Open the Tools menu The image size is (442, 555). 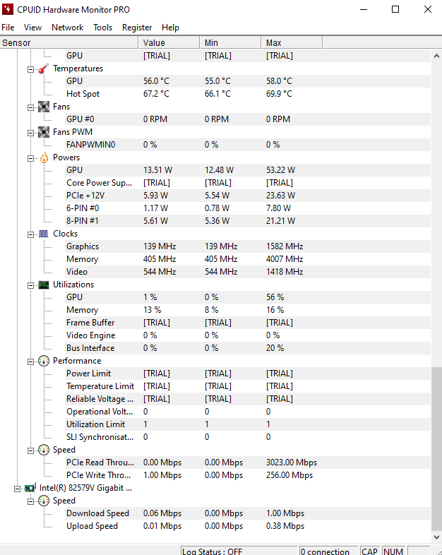click(x=102, y=28)
